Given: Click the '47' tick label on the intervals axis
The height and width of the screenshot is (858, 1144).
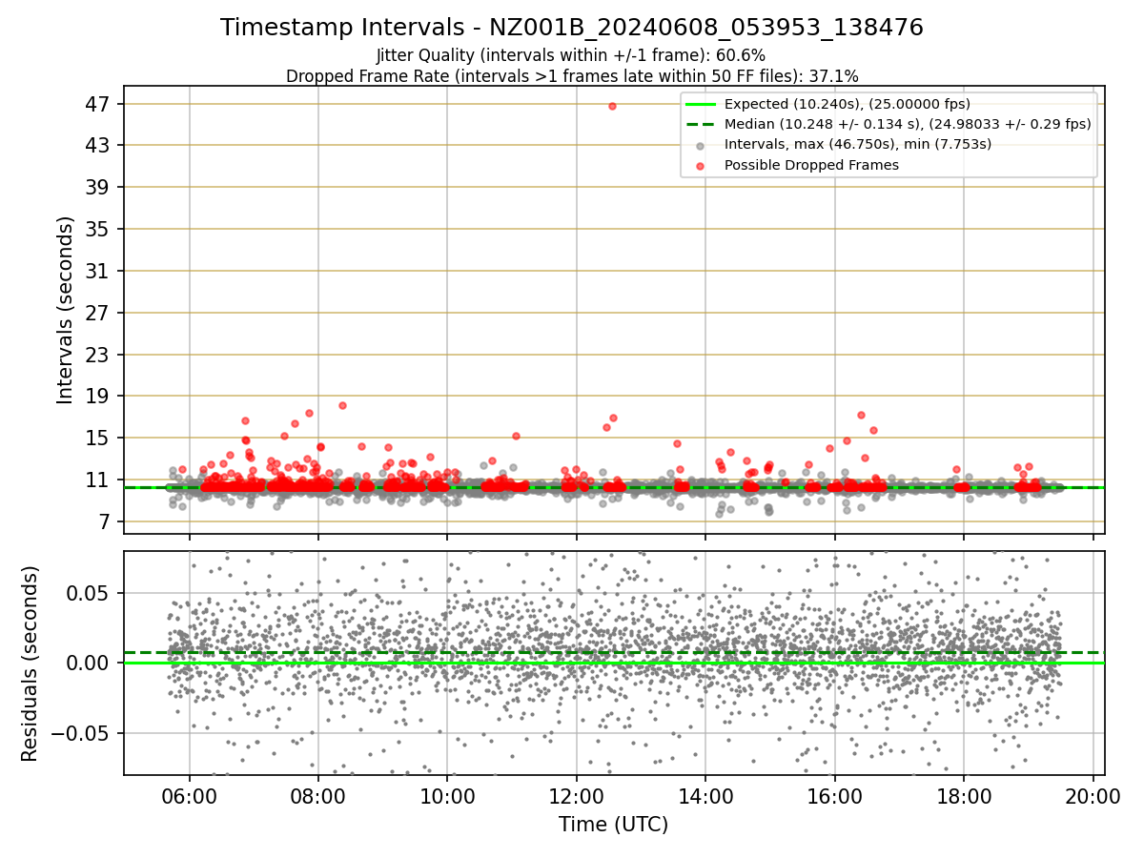Looking at the screenshot, I should (x=97, y=104).
